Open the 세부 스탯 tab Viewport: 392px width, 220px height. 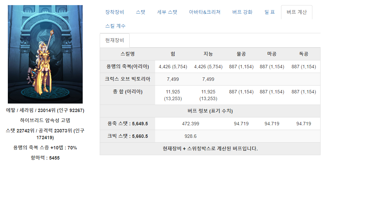[x=167, y=12]
